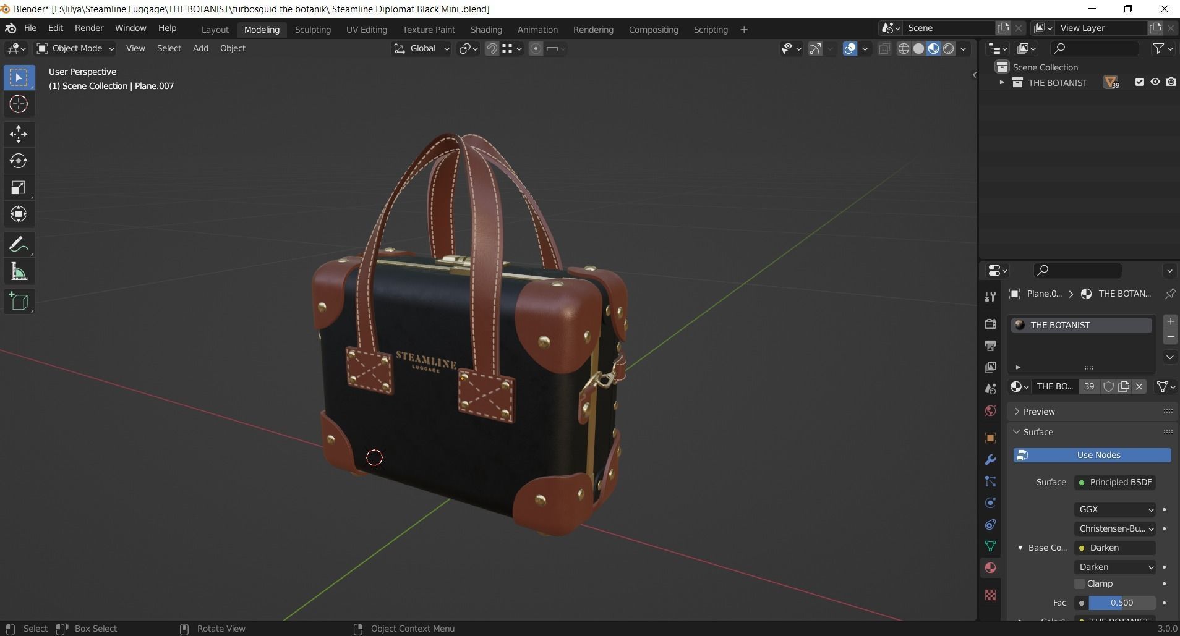Open the GGX distribution dropdown
This screenshot has height=636, width=1180.
point(1115,509)
